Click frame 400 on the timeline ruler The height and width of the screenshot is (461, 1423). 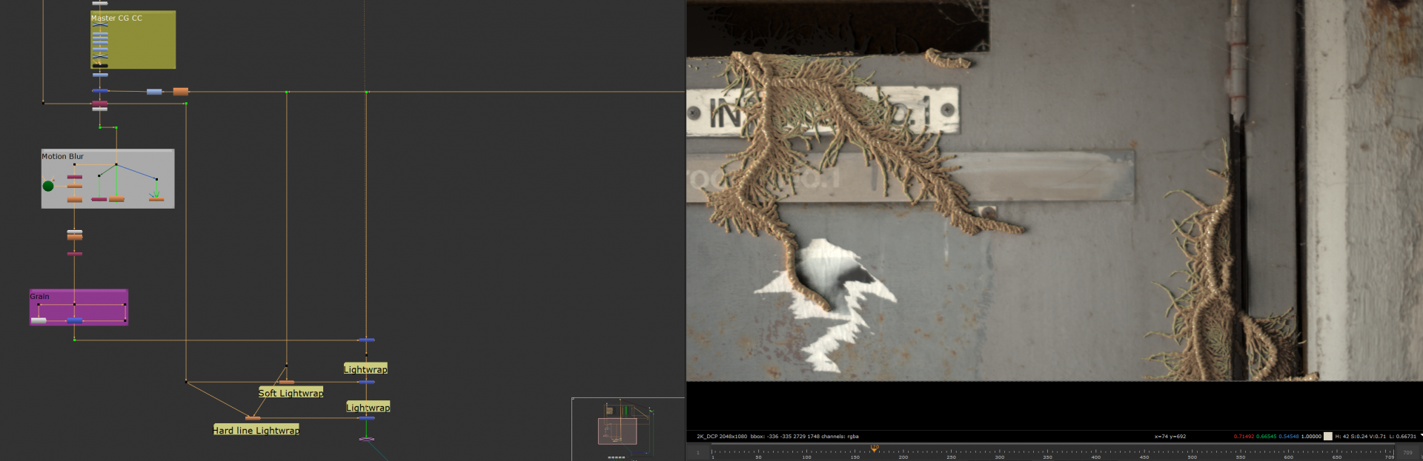coord(1095,452)
